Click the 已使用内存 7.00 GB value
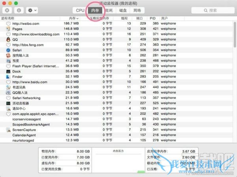The width and height of the screenshot is (237, 177). click(83, 157)
